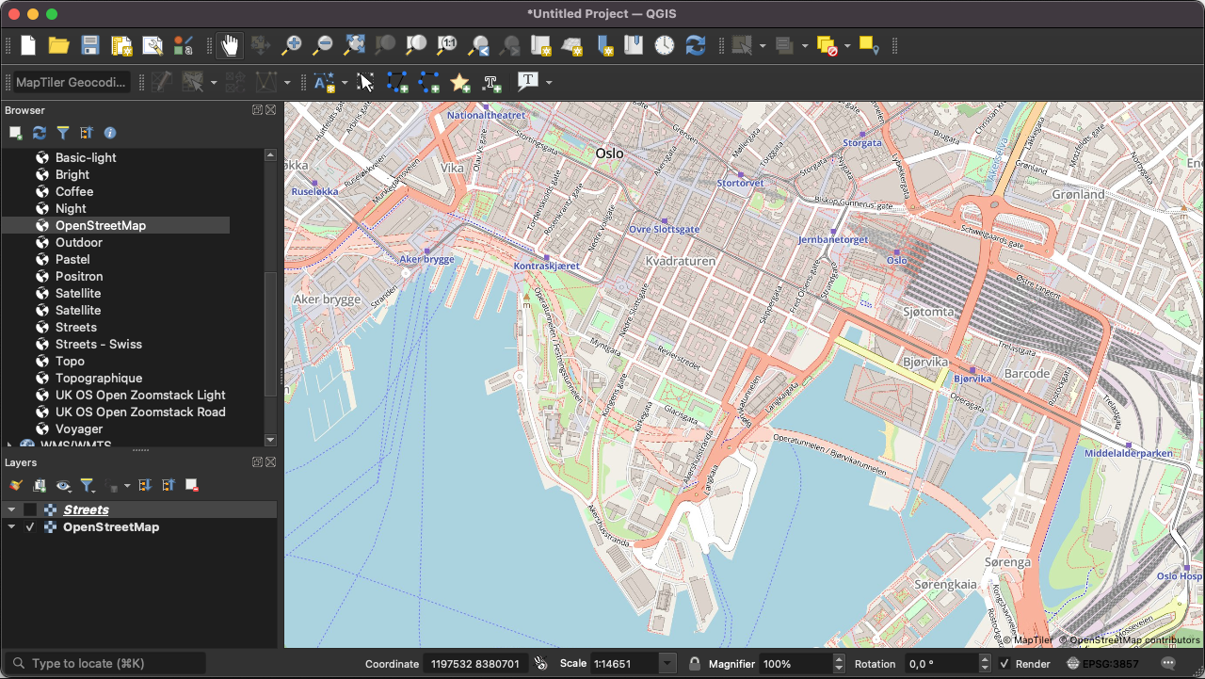This screenshot has height=679, width=1205.
Task: Create a line annotation
Action: tap(429, 83)
